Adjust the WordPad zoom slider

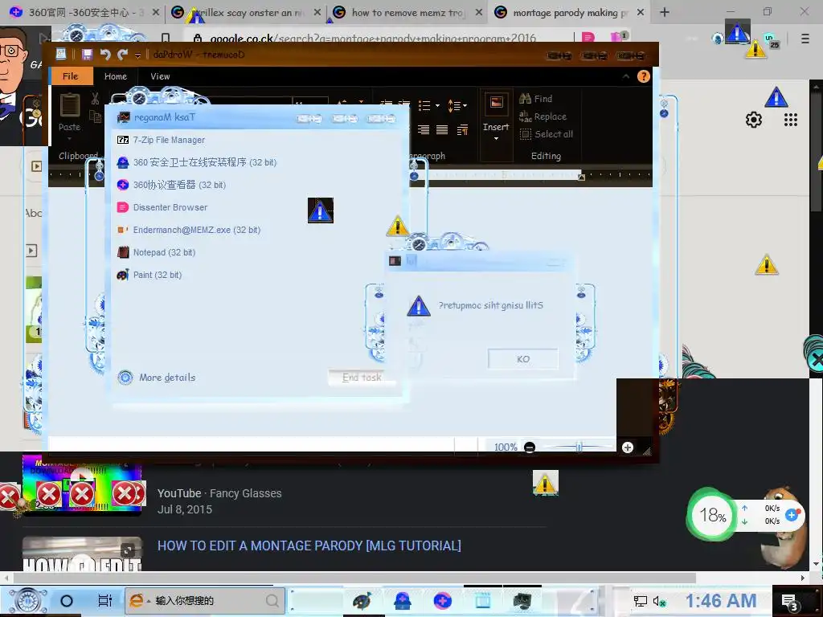click(579, 447)
